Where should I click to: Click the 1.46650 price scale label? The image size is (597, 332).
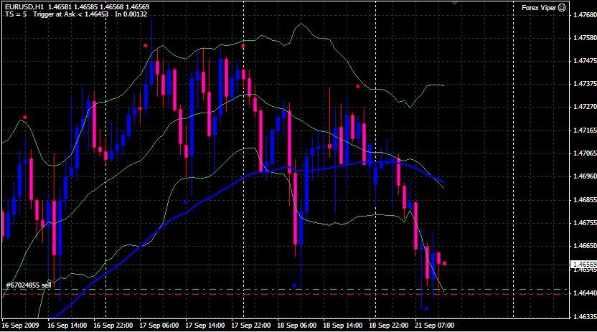(585, 246)
